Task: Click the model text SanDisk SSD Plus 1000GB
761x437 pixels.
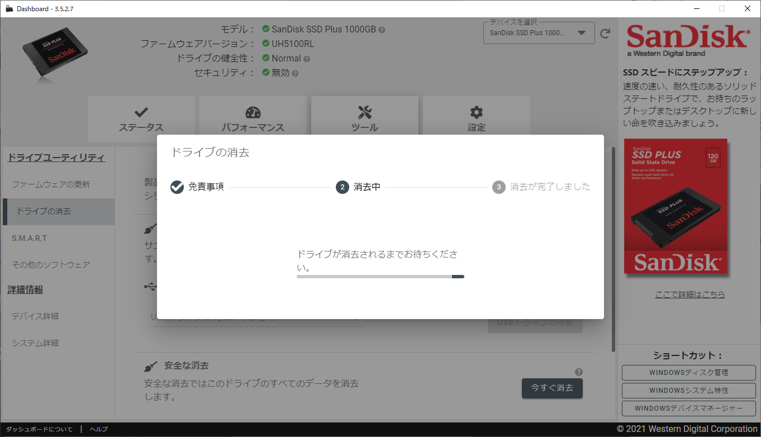Action: pyautogui.click(x=324, y=30)
